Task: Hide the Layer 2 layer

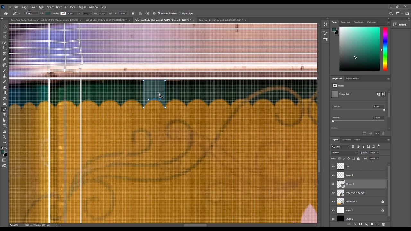Action: click(x=333, y=219)
